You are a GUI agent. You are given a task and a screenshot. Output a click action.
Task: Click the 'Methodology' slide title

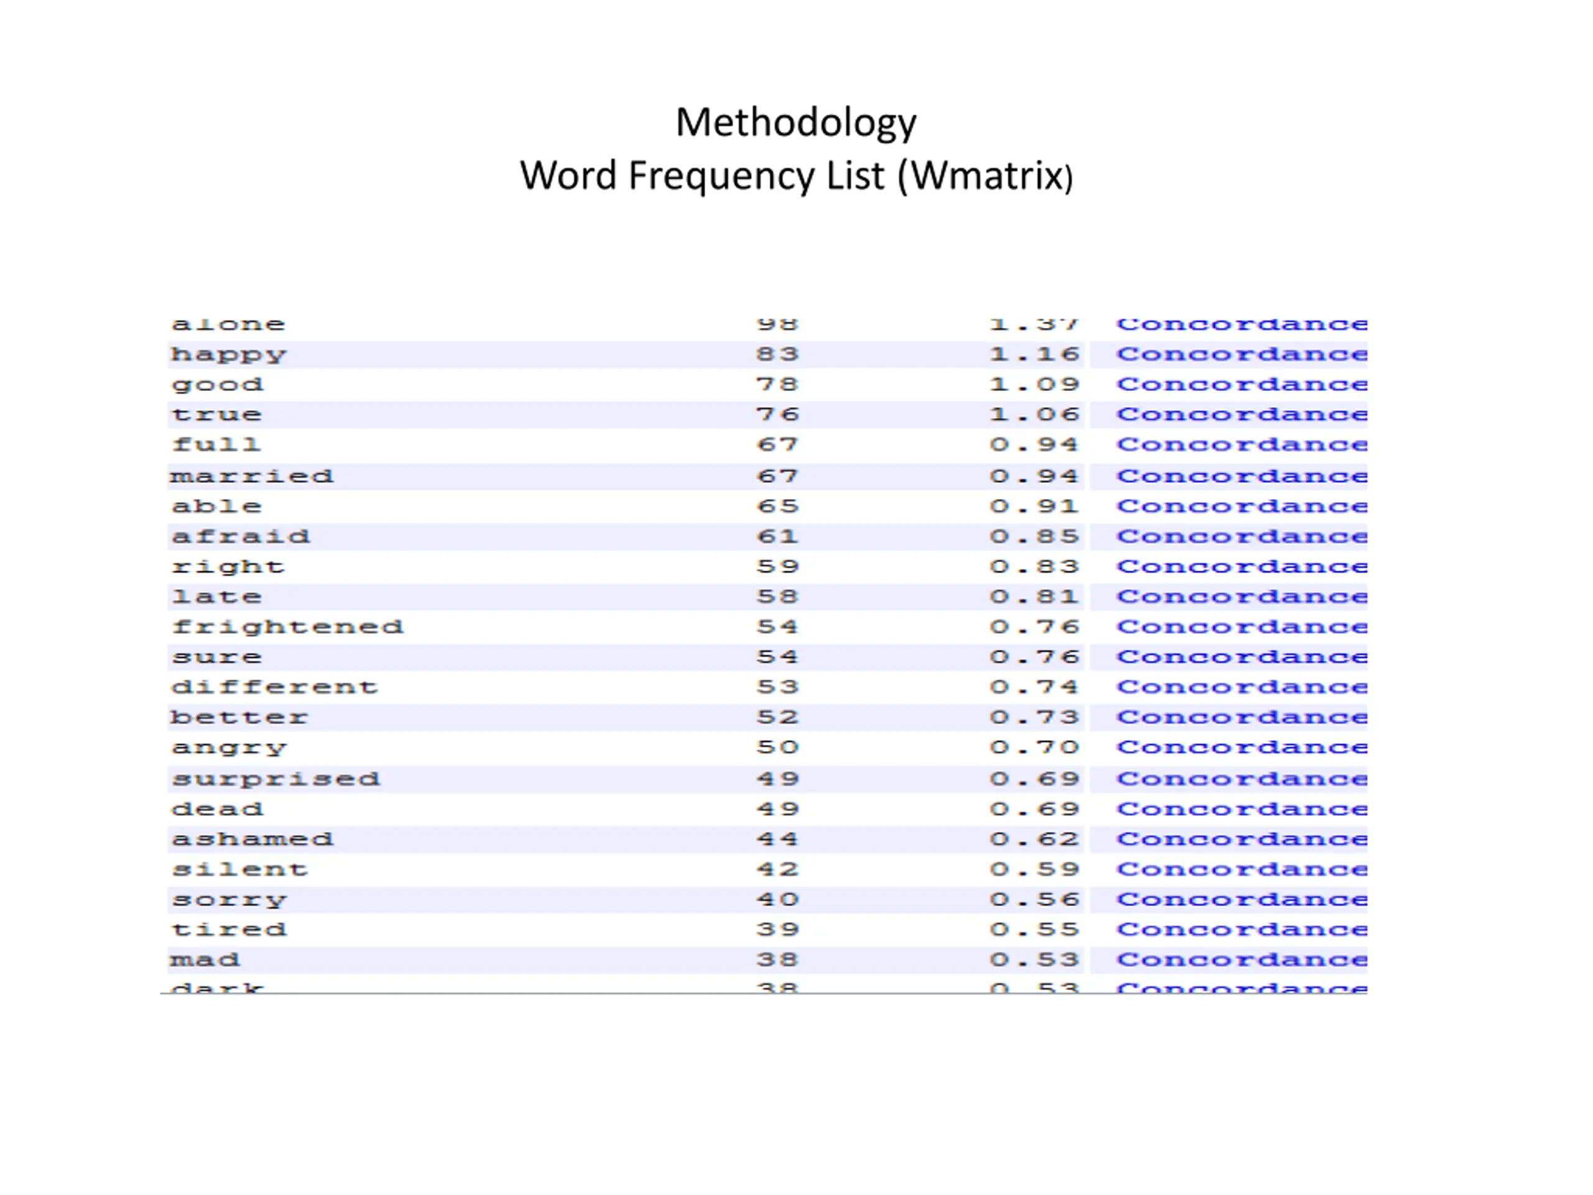click(796, 123)
